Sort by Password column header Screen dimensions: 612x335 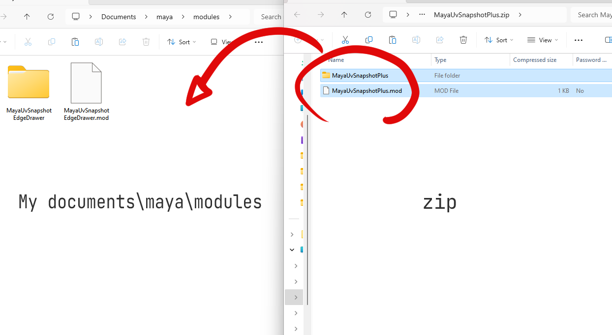click(592, 60)
